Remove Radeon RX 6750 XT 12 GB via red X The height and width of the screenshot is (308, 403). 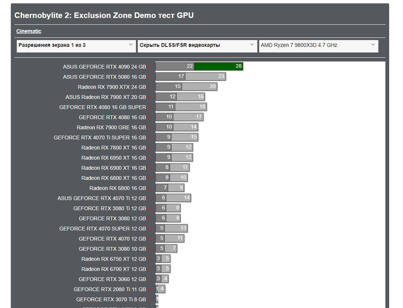point(149,259)
